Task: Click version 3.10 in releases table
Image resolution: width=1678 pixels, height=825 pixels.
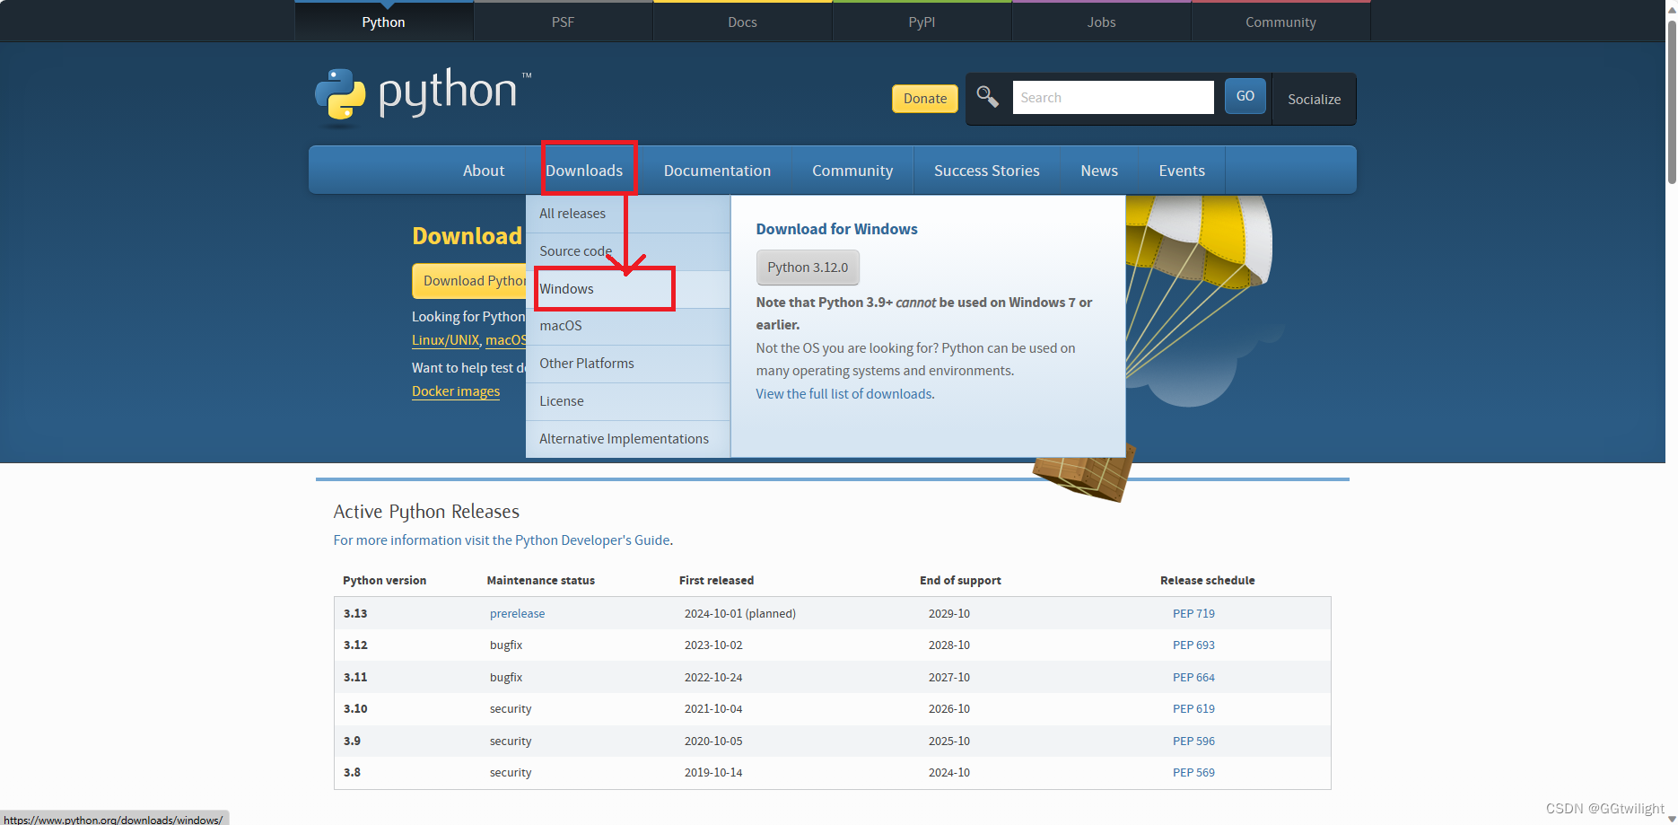Action: [x=355, y=709]
